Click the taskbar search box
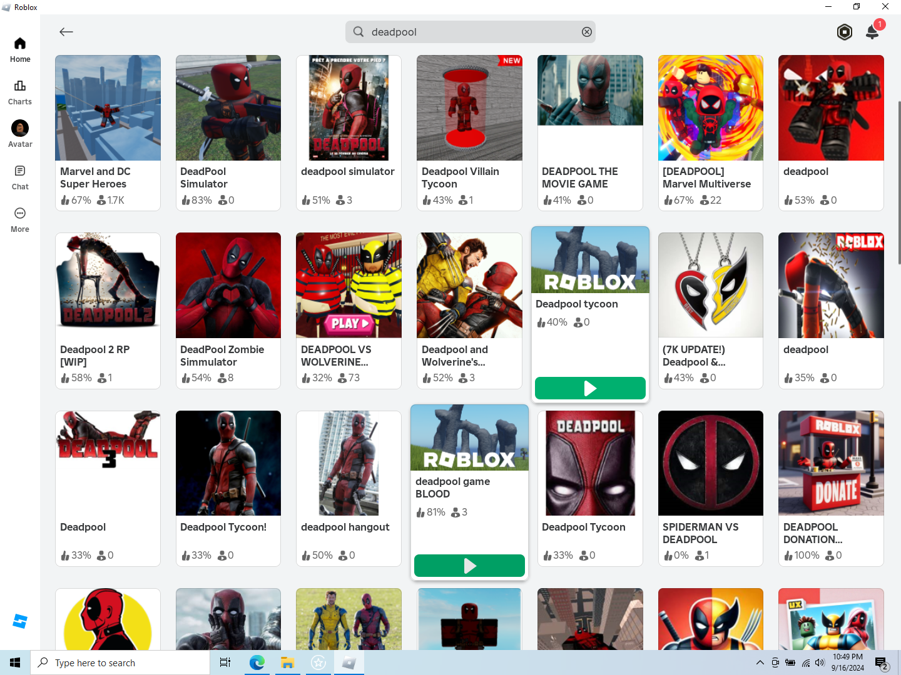901x675 pixels. click(x=120, y=662)
